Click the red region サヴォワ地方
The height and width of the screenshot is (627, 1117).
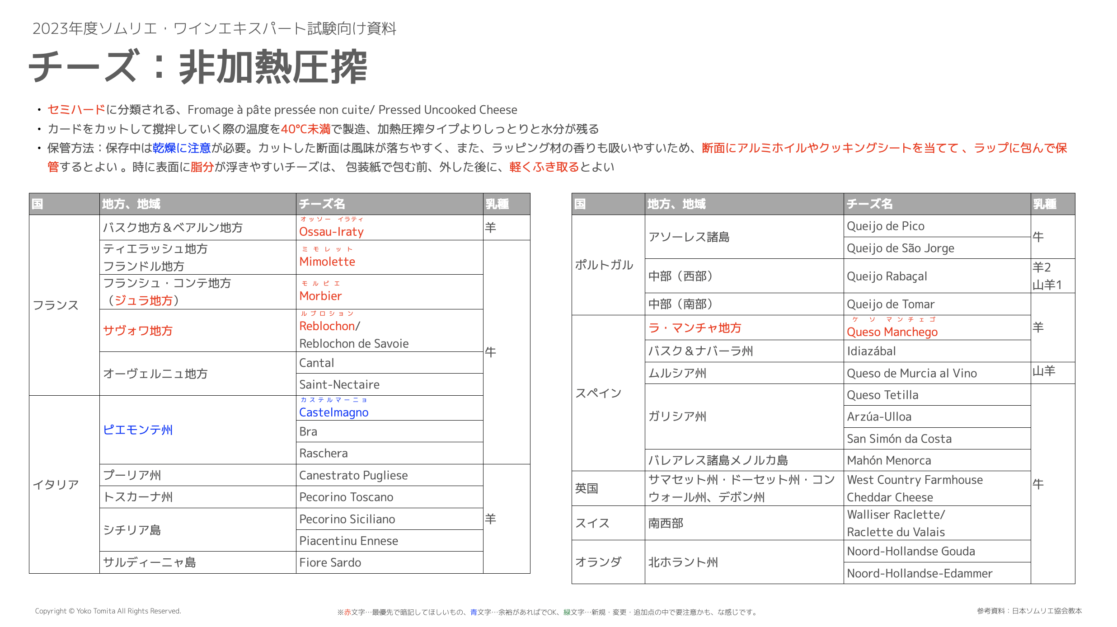[x=138, y=331]
